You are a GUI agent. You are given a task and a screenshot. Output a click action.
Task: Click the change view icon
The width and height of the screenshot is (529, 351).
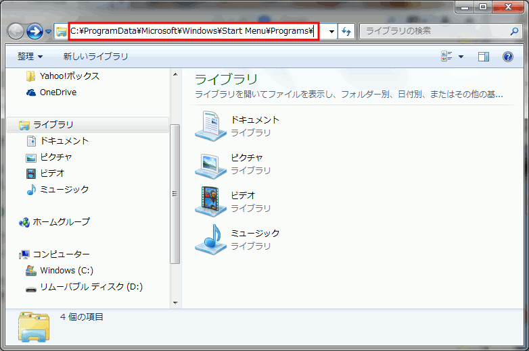[x=446, y=57]
